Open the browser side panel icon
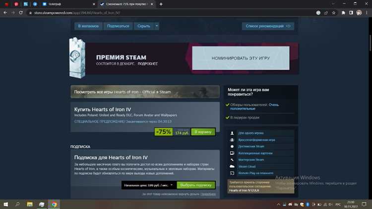Viewport: 372px width, 209px height. point(351,13)
